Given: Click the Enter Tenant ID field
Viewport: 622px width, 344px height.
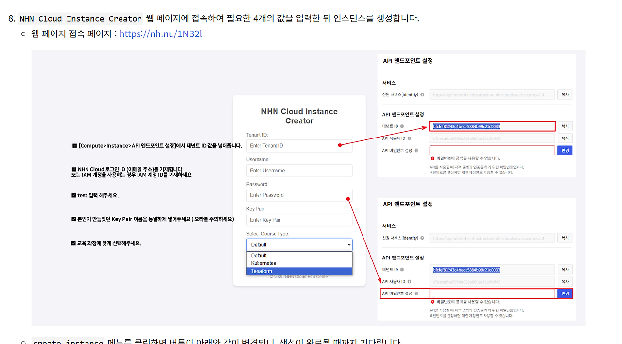Looking at the screenshot, I should pos(299,146).
